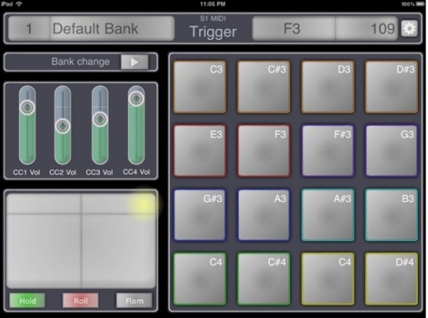Click the 109 velocity value field
This screenshot has width=428, height=318.
click(x=366, y=29)
